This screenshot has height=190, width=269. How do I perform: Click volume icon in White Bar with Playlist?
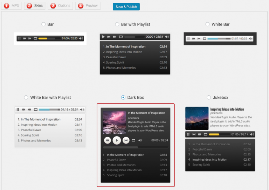tap(82, 109)
